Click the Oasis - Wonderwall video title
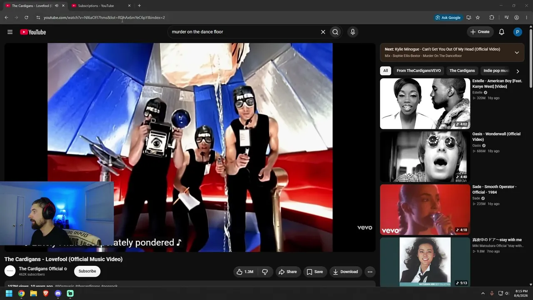Screen dimensions: 533x300 coord(496,137)
